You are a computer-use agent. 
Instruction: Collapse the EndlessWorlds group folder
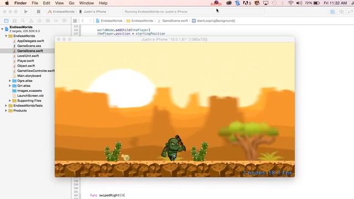(6, 36)
